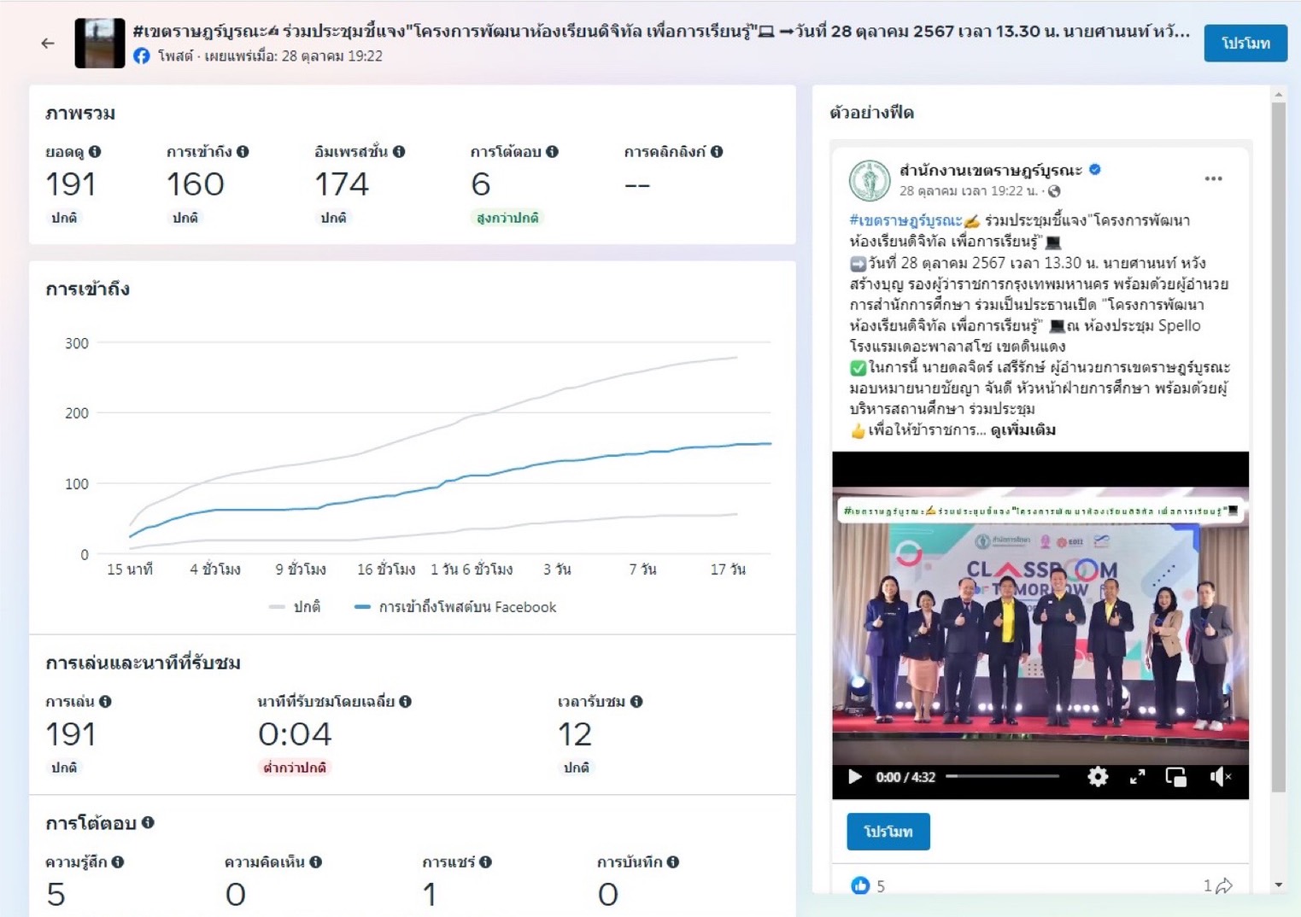Click the info icon next to ความคิดเห็น
Screen dimensions: 1301x917
[316, 862]
